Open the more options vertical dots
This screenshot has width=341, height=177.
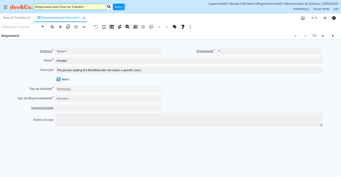(x=190, y=27)
